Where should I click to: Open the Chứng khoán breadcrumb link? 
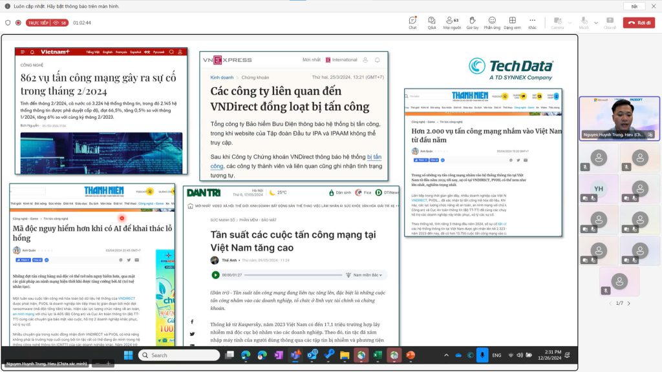[x=255, y=77]
